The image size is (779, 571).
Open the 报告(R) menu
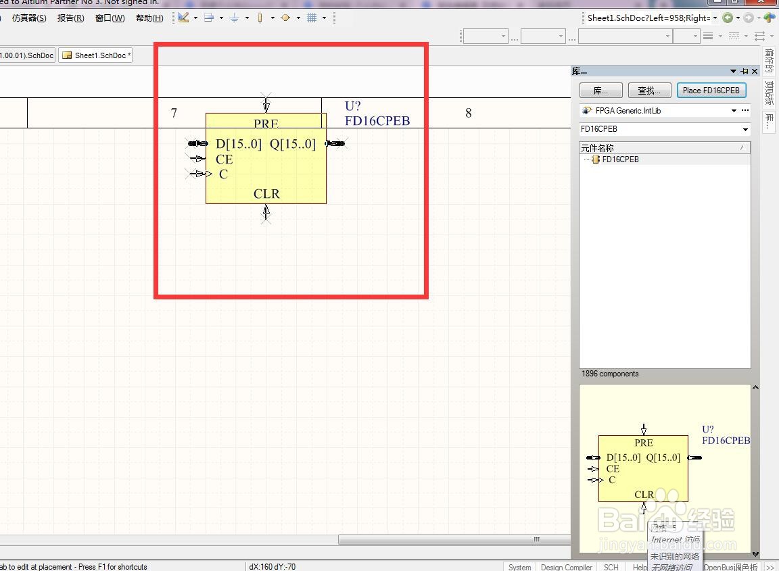click(x=70, y=18)
